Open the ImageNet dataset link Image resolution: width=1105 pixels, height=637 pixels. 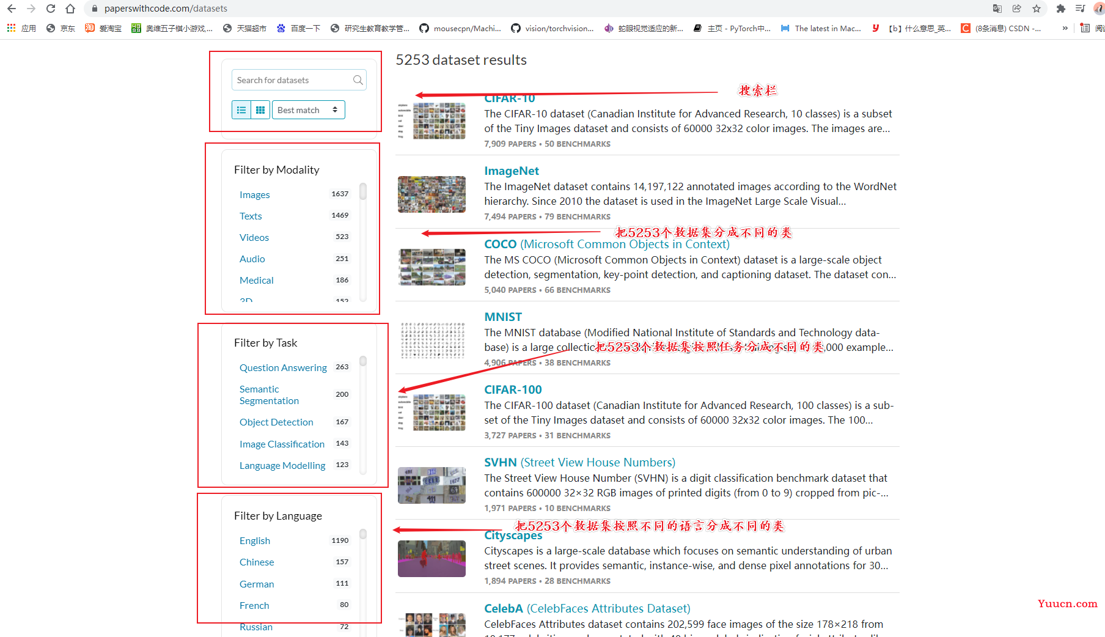(x=512, y=171)
